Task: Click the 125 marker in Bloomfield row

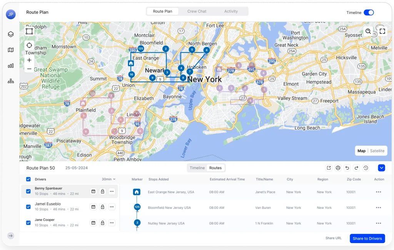Action: tap(137, 207)
